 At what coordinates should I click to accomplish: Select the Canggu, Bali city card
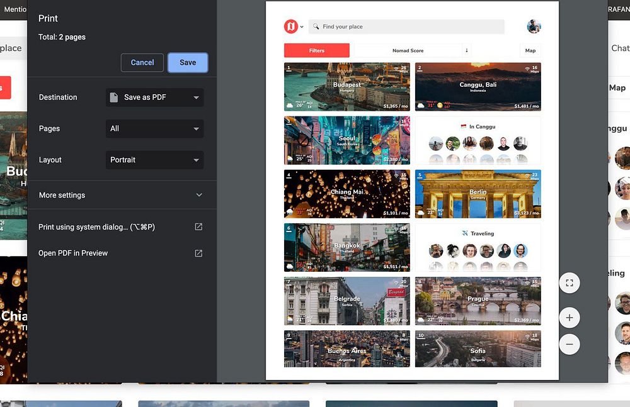(x=478, y=87)
